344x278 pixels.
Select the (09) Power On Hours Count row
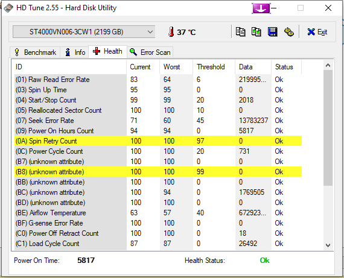point(158,131)
